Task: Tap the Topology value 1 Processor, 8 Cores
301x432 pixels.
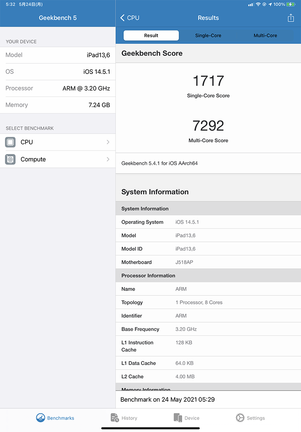Action: coord(199,302)
